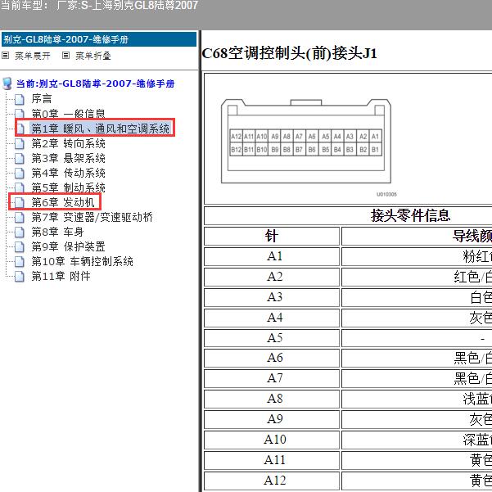492x492 pixels.
Task: Click the page icon beside 第1章 暖风、通风和空调系统
Action: click(x=20, y=129)
